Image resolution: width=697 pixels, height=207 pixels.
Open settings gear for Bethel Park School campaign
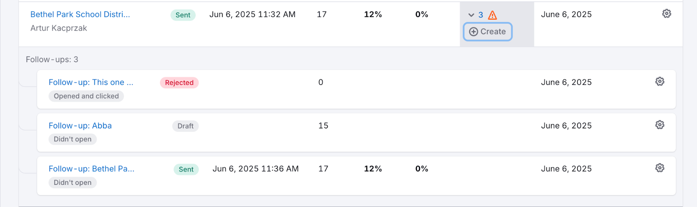667,14
